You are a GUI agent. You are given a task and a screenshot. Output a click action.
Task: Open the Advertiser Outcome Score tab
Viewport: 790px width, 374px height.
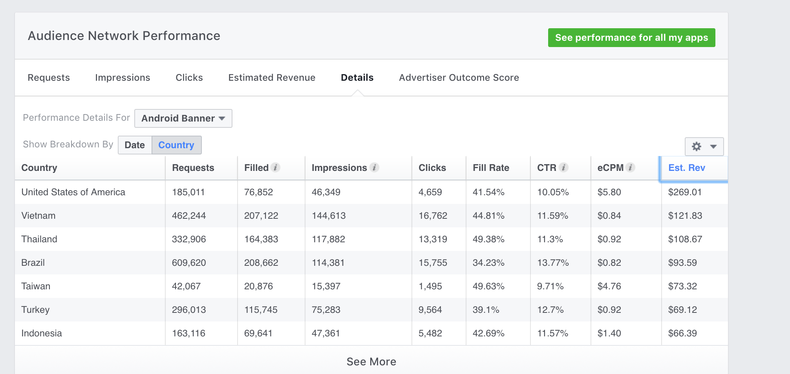pos(459,78)
